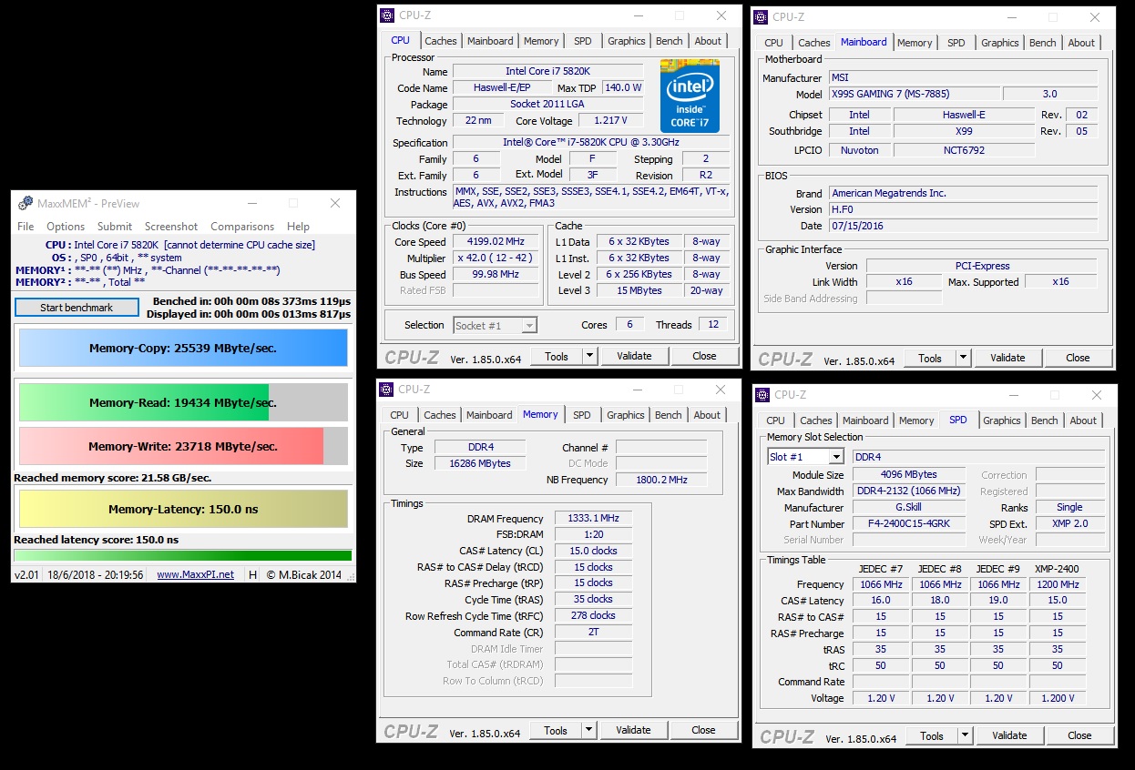Image resolution: width=1135 pixels, height=770 pixels.
Task: Click the green latency score progress bar
Action: coord(183,555)
